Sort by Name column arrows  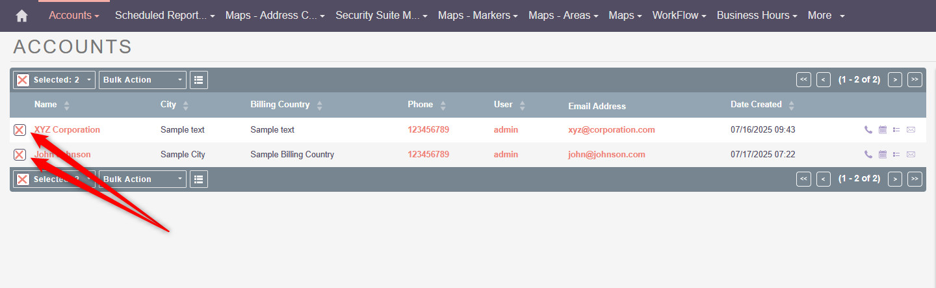pyautogui.click(x=67, y=105)
